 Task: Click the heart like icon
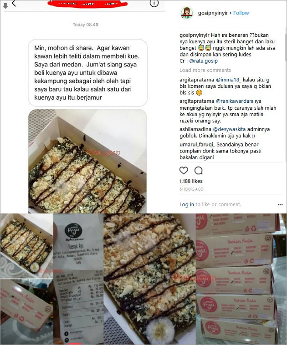pyautogui.click(x=184, y=171)
